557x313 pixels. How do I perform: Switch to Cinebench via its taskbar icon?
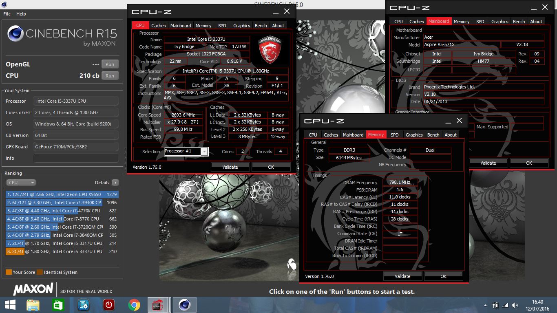click(x=185, y=304)
